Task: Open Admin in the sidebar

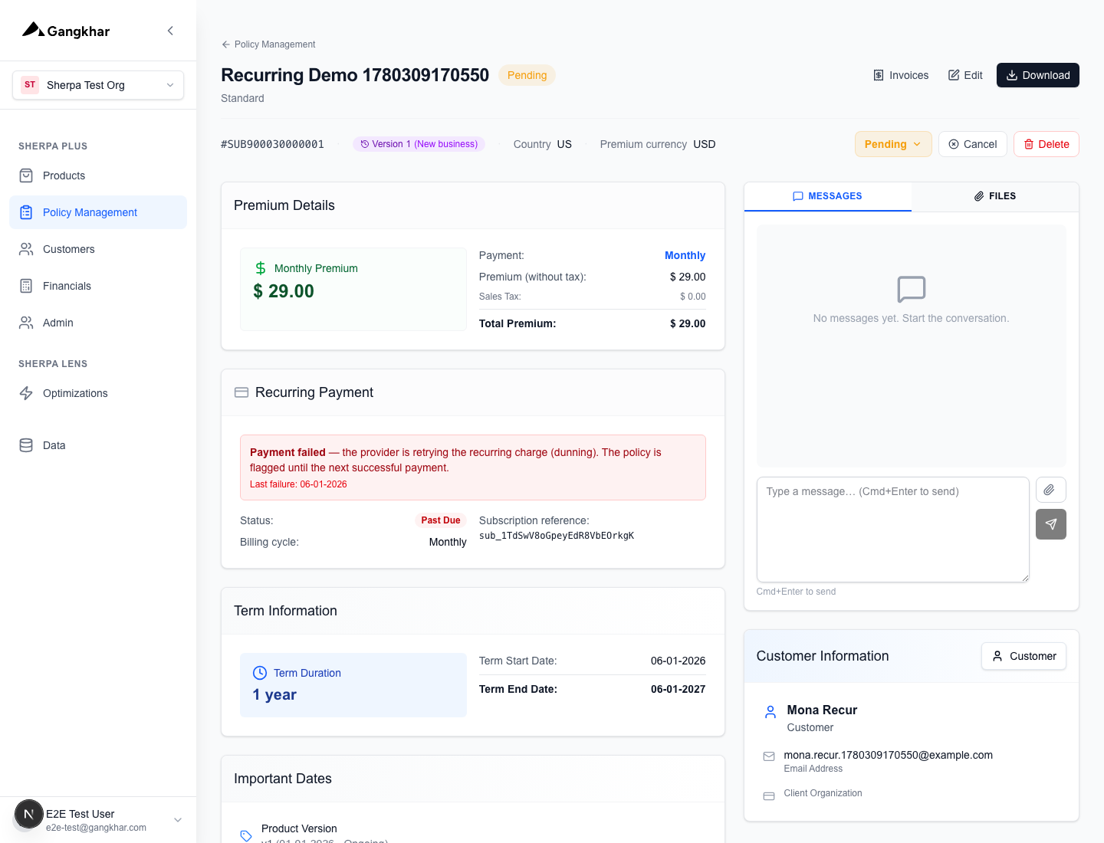Action: point(98,323)
